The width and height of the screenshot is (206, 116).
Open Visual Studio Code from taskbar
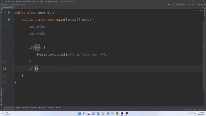(108, 113)
